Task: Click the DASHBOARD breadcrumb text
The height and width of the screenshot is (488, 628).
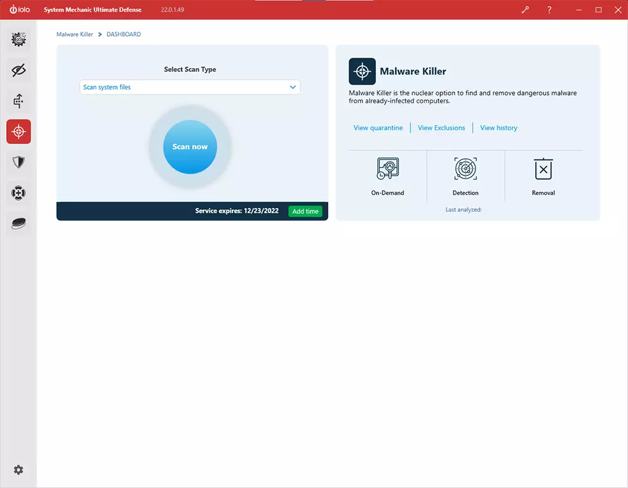Action: [x=124, y=34]
